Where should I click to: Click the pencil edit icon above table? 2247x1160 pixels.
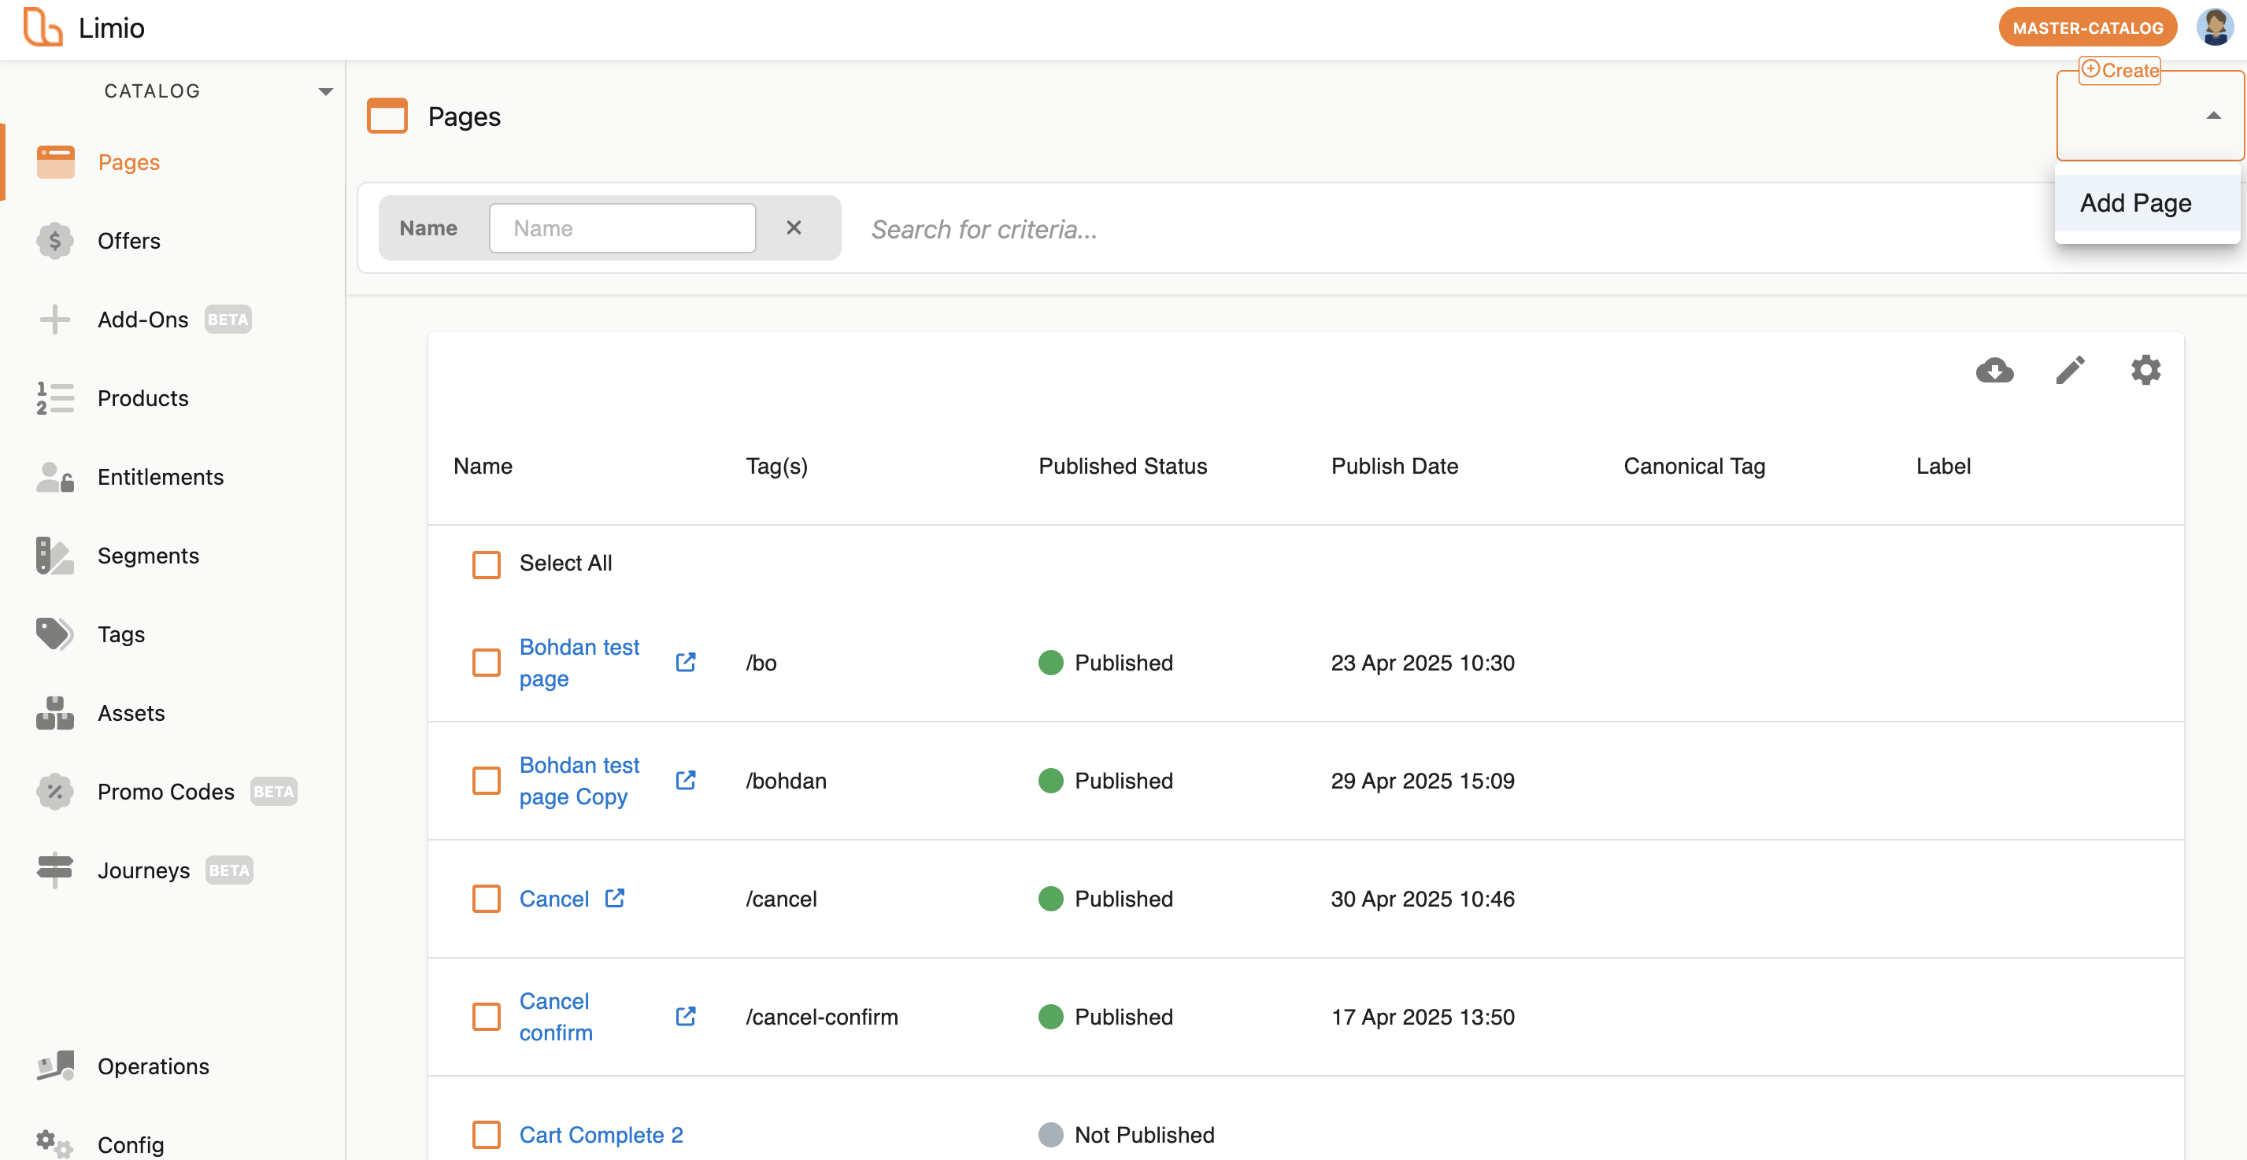pyautogui.click(x=2070, y=370)
